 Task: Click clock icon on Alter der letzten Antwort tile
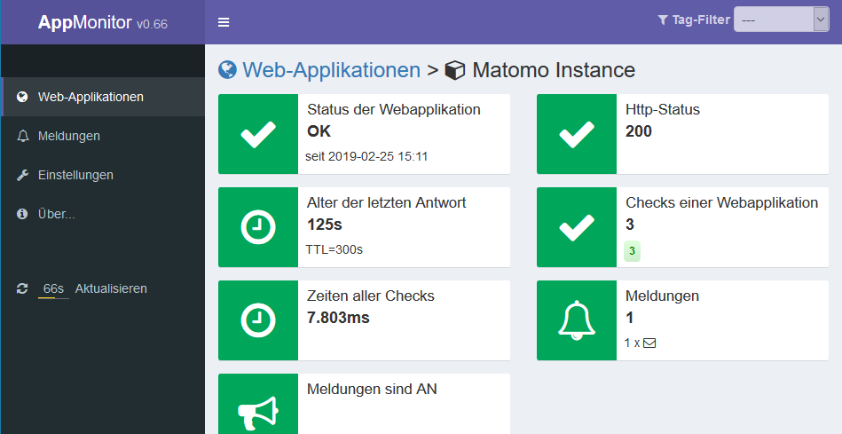[258, 227]
